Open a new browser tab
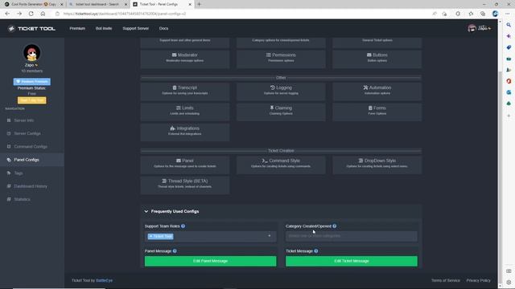The width and height of the screenshot is (515, 289). (199, 4)
